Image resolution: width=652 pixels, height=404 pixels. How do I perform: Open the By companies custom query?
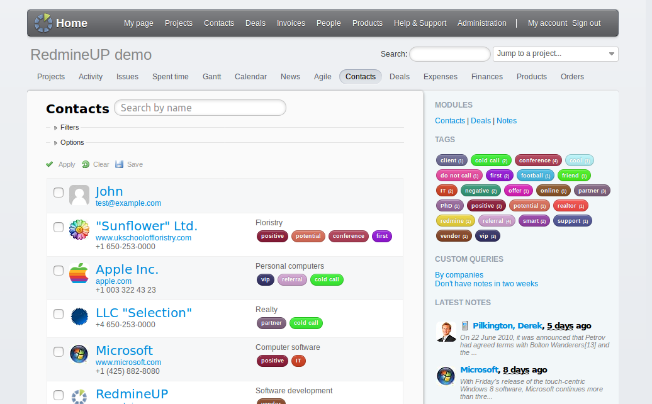[x=459, y=275]
